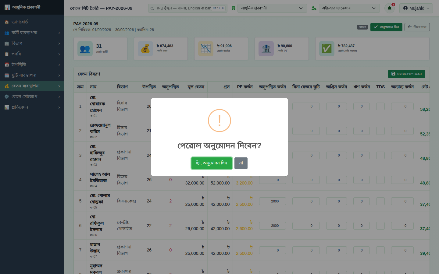Click the green checkmark icon on মোট নেট প্রদেয় card
Viewport: 439px width, 274px height.
click(327, 49)
